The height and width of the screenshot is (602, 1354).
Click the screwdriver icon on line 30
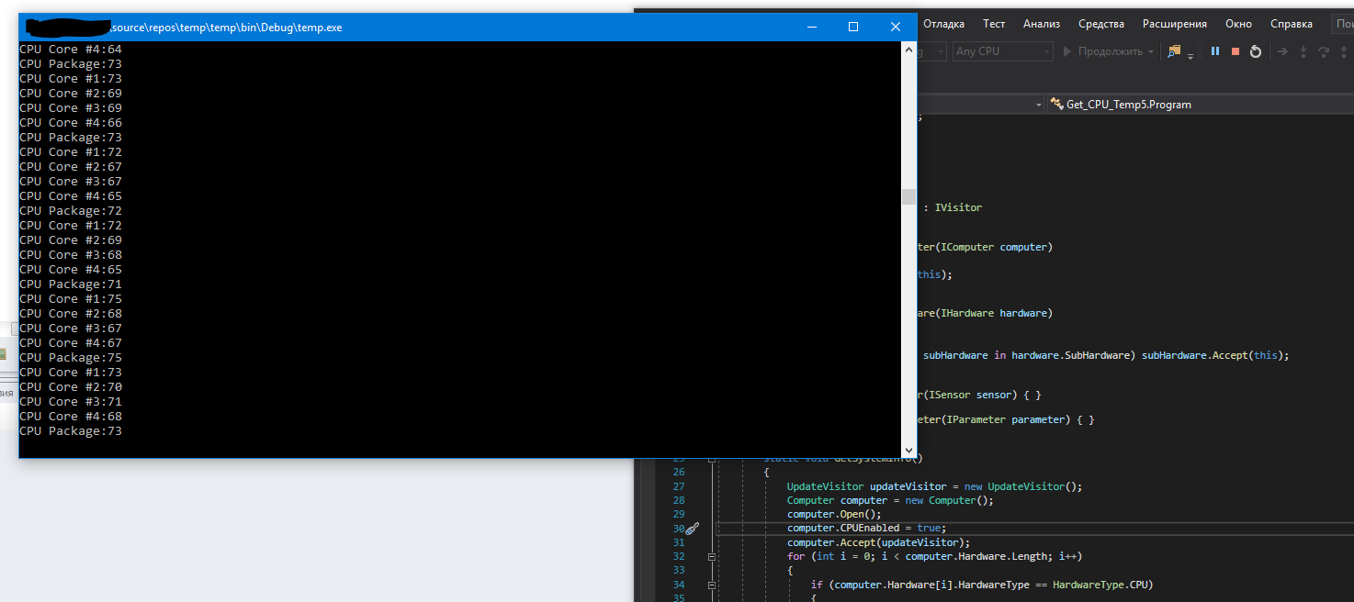click(x=693, y=528)
